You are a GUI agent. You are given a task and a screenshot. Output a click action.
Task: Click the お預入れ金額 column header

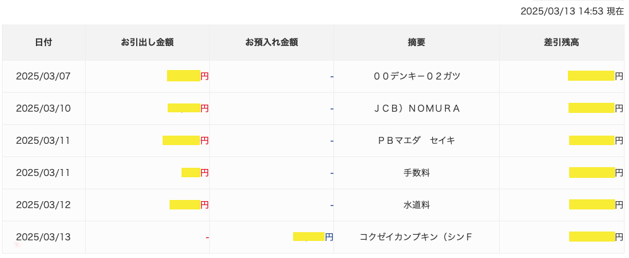(x=272, y=42)
